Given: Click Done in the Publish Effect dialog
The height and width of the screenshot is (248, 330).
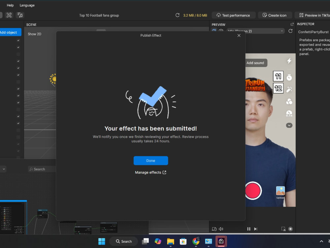Looking at the screenshot, I should (151, 160).
